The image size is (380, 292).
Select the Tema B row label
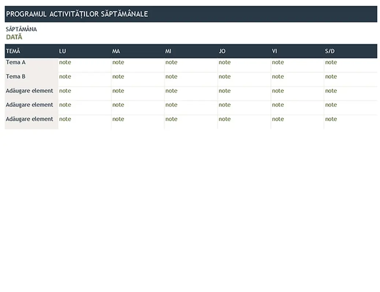tap(16, 77)
